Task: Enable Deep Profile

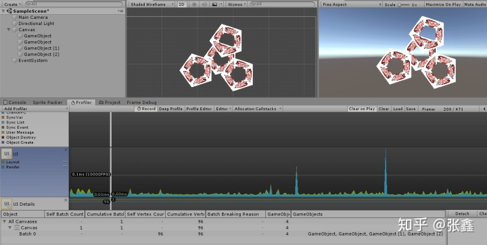Action: tap(170, 109)
